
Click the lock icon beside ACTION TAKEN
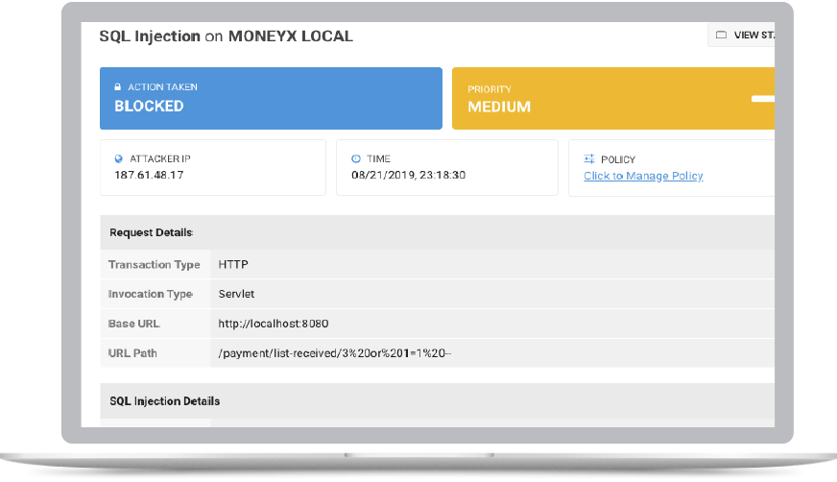pyautogui.click(x=117, y=86)
